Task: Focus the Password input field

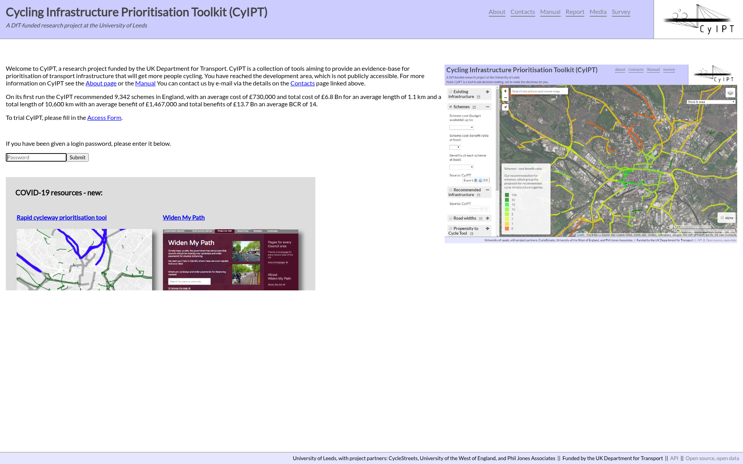Action: pyautogui.click(x=36, y=157)
